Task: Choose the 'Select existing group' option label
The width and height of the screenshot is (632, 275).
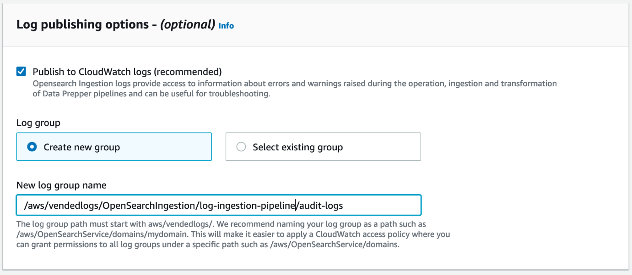Action: click(x=297, y=147)
